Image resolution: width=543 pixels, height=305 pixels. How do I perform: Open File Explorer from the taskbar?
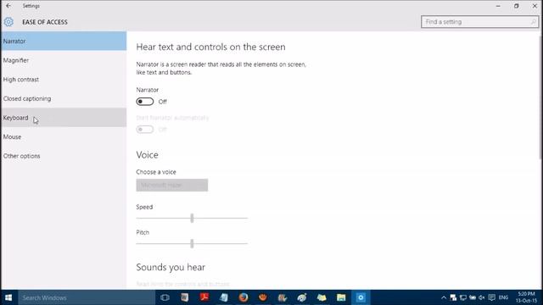click(x=341, y=297)
